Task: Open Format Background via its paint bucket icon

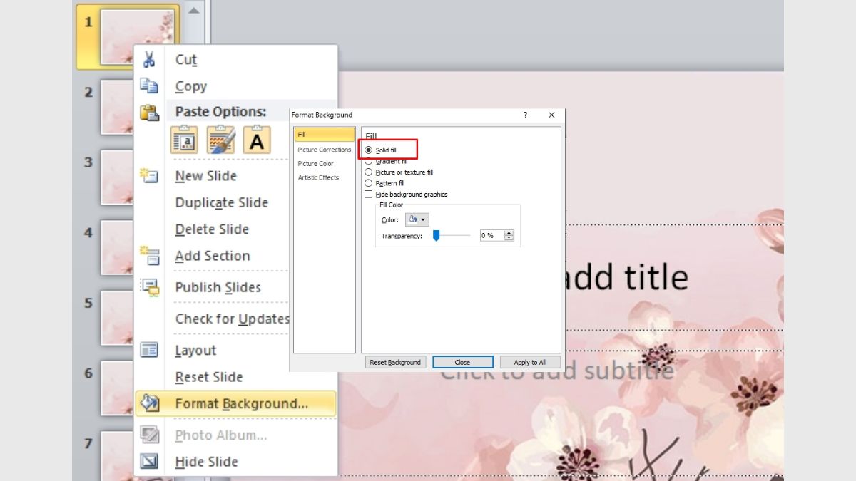Action: [x=151, y=403]
